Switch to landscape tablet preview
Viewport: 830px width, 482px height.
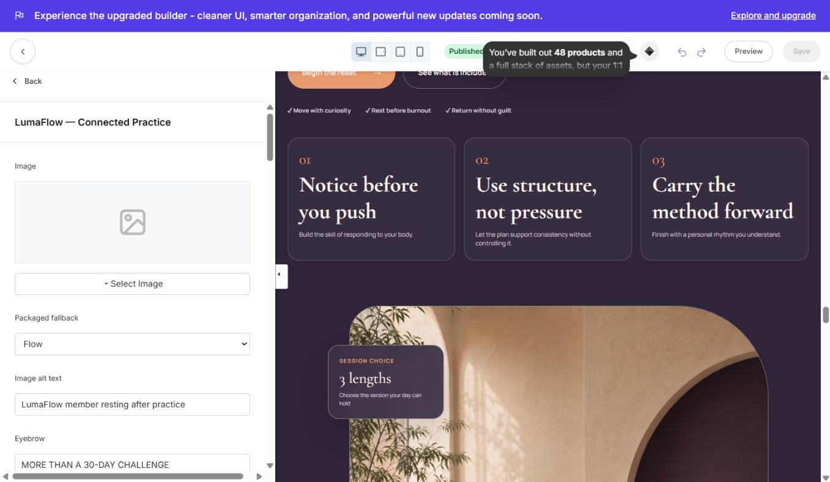click(380, 51)
